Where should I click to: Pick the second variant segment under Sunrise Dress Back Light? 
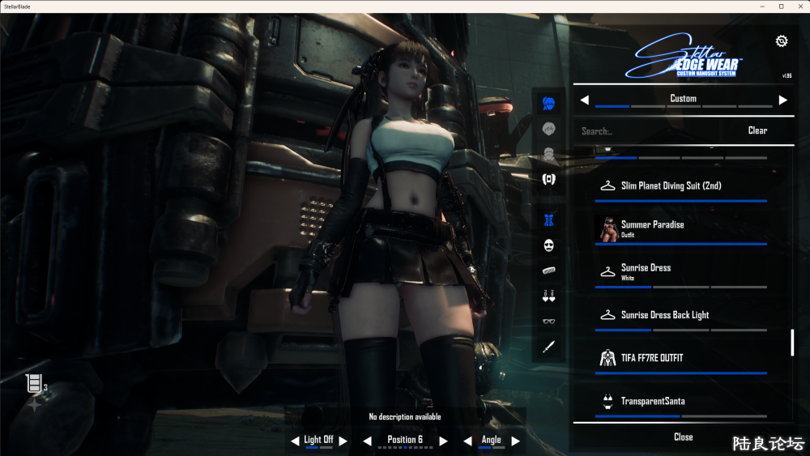681,330
